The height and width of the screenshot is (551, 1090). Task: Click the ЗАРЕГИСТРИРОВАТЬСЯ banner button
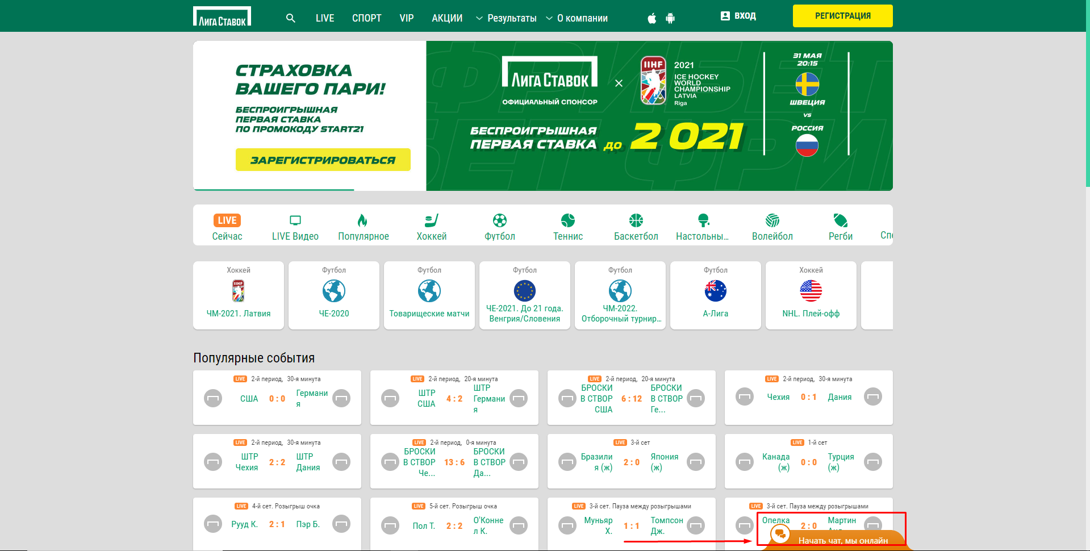coord(323,160)
